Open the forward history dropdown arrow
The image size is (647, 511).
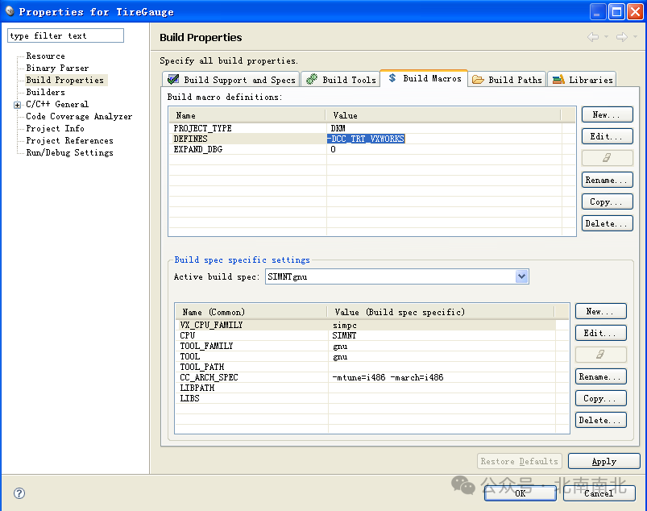coord(635,37)
